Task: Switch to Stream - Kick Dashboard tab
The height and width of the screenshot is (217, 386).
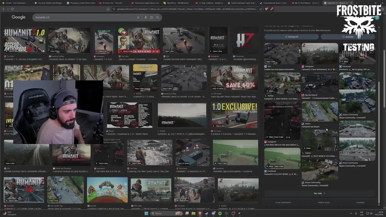Action: (x=16, y=3)
